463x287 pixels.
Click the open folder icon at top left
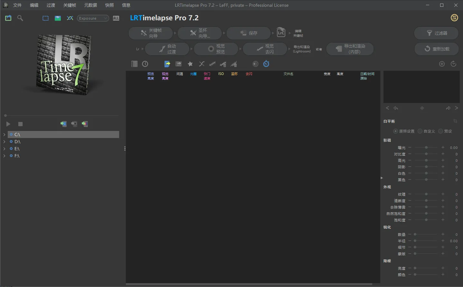coord(8,18)
